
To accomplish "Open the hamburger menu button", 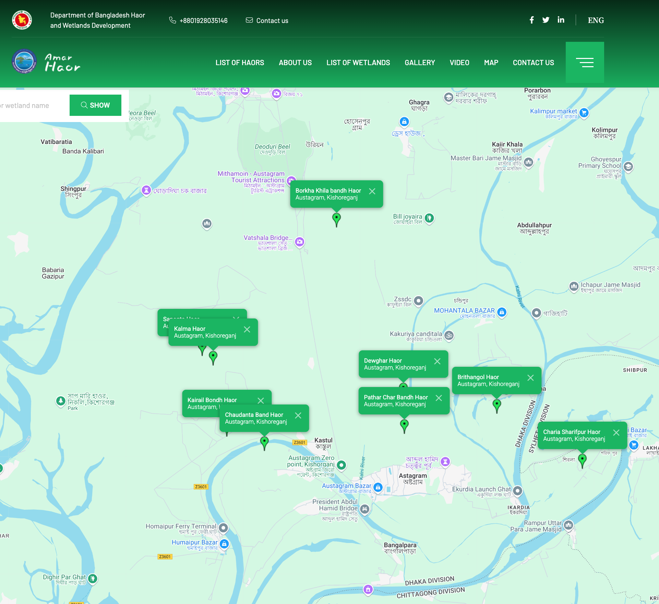I will tap(585, 62).
